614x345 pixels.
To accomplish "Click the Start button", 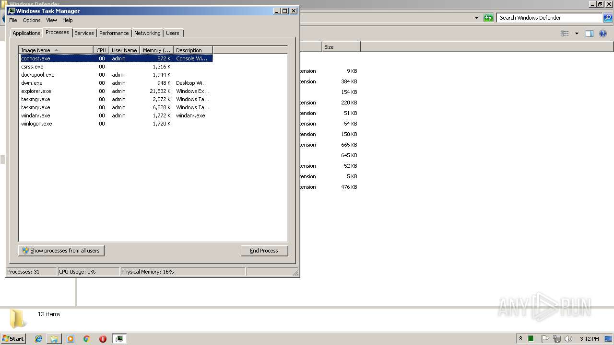I will tap(13, 339).
